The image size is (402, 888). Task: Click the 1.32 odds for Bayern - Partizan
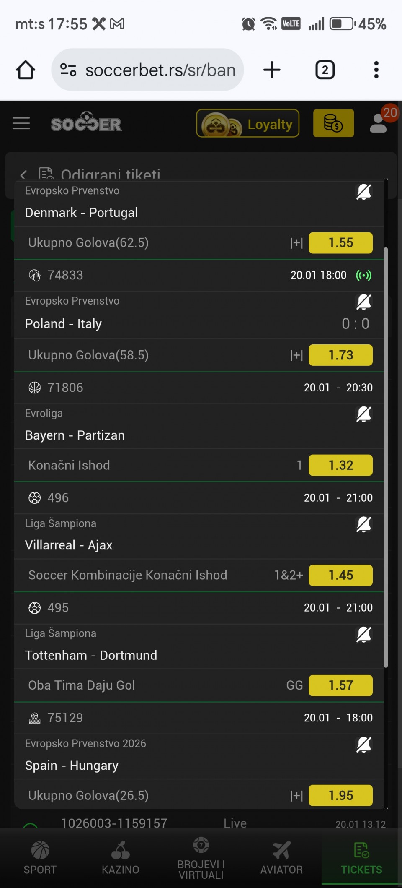pyautogui.click(x=340, y=465)
